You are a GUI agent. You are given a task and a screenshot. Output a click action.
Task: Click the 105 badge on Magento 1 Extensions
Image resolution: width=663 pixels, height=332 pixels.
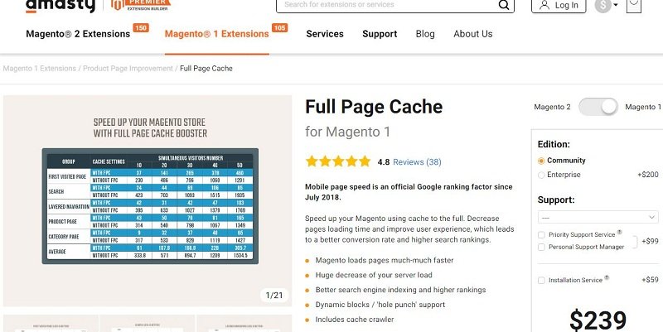click(279, 28)
